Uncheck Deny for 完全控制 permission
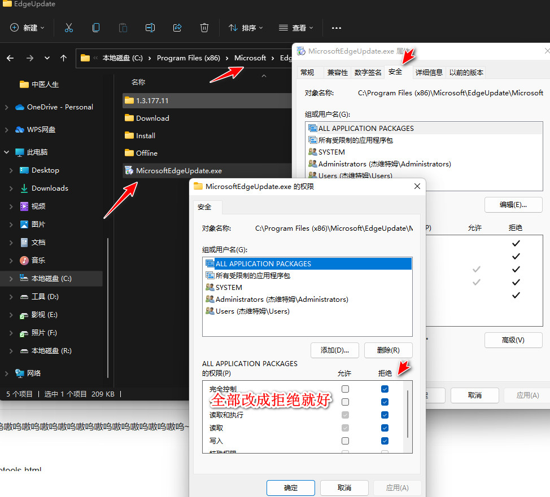The image size is (550, 497). pos(385,389)
